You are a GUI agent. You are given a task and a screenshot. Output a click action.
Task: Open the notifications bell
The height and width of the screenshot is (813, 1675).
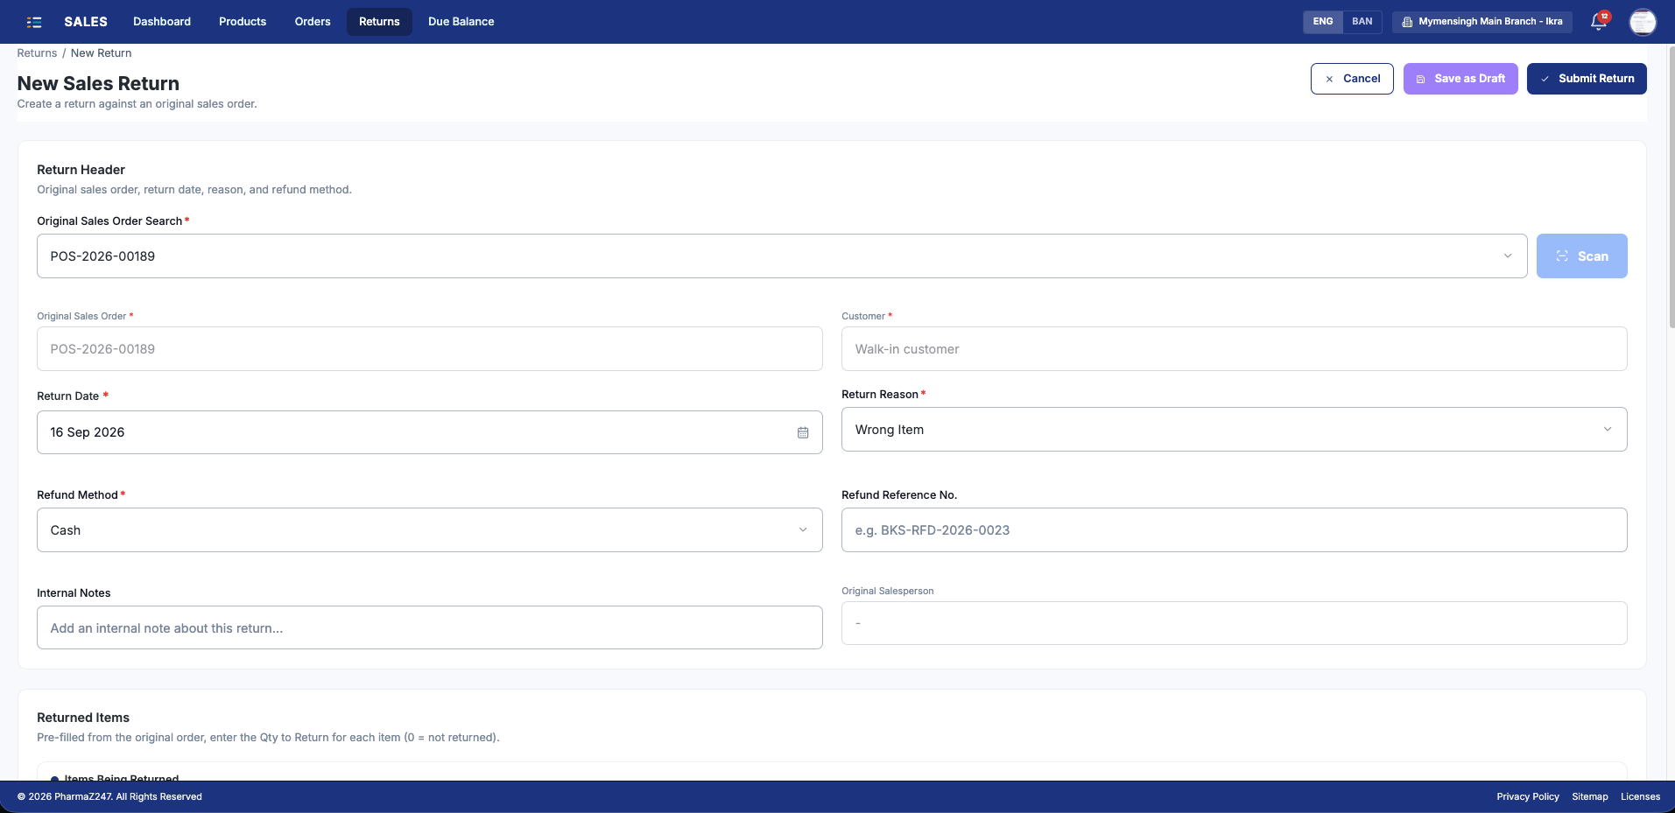[x=1599, y=22]
